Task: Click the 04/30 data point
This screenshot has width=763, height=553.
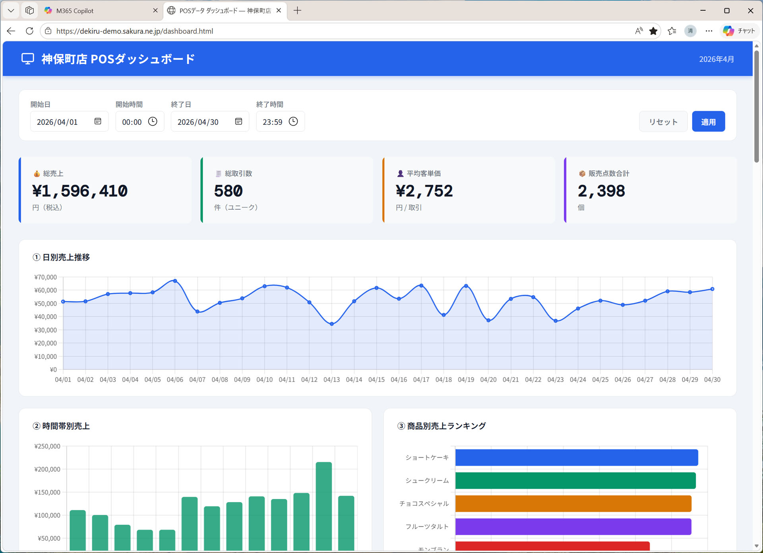Action: pos(712,289)
